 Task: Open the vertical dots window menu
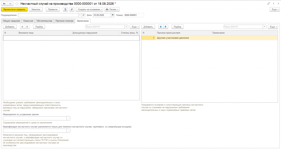pos(274,4)
